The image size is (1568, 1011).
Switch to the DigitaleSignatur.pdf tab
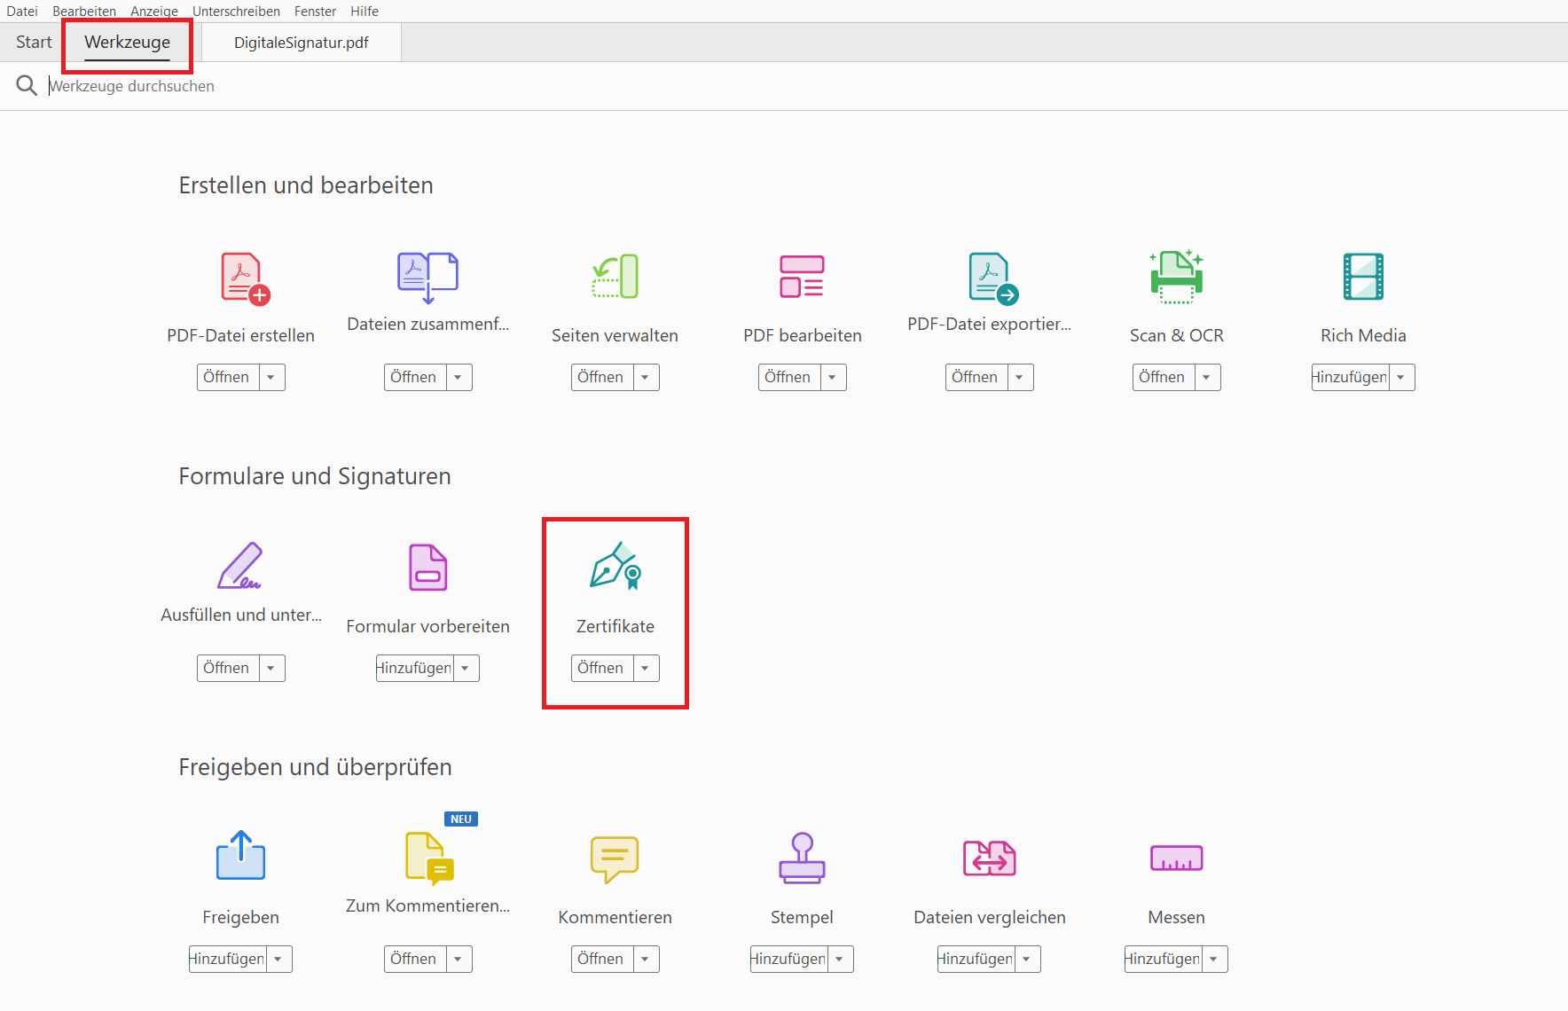pos(302,43)
